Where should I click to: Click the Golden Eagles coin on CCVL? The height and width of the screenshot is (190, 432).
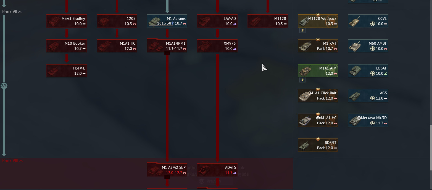tap(372, 24)
